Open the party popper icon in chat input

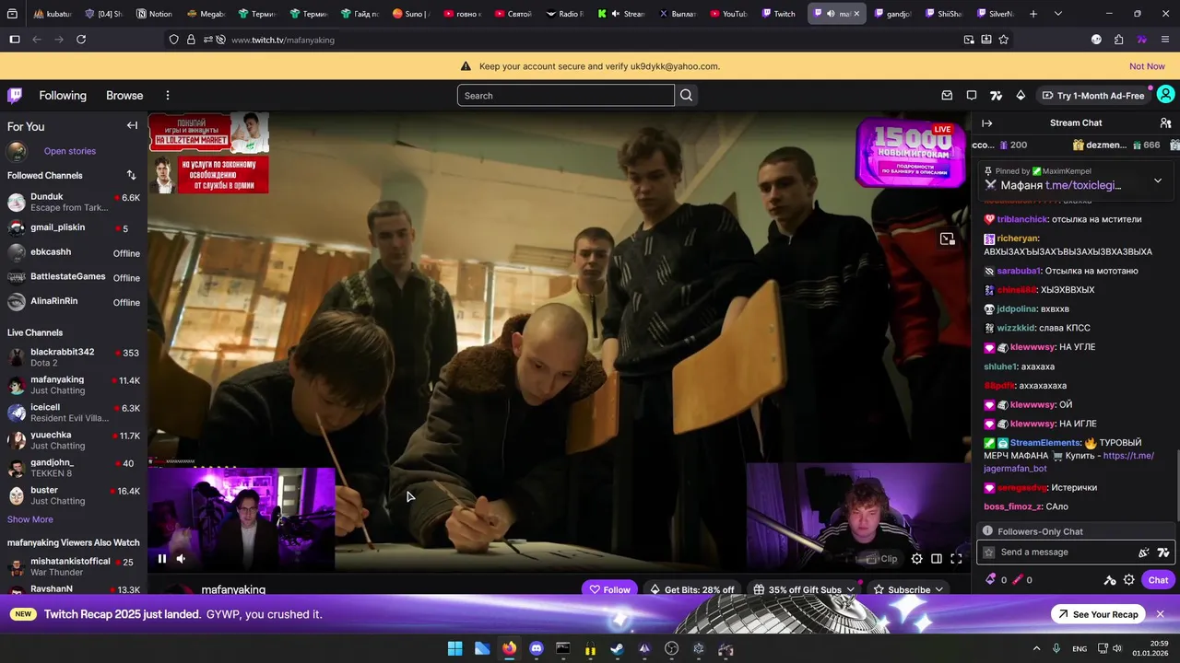tap(1144, 552)
